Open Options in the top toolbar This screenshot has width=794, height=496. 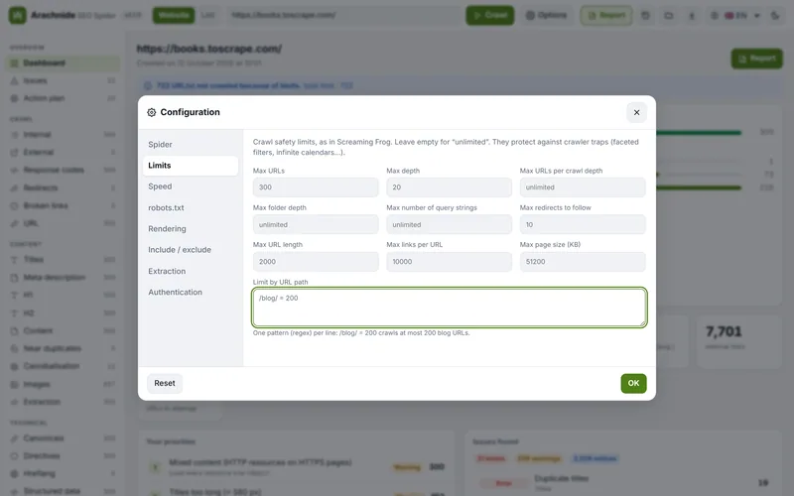click(x=547, y=15)
